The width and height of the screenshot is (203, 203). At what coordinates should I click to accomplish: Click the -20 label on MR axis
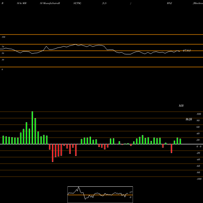198,153
